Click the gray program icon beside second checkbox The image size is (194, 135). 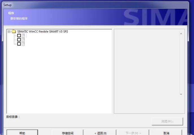23,40
